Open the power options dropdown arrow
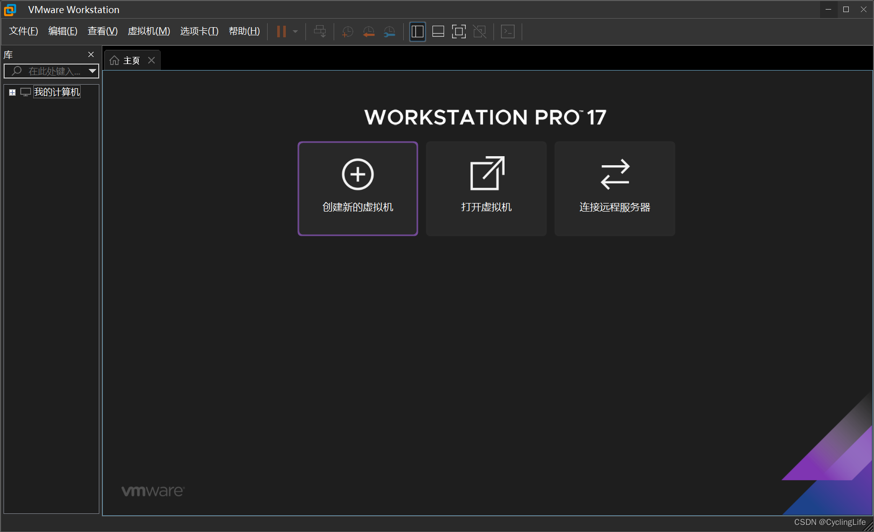Viewport: 874px width, 532px height. pos(295,32)
